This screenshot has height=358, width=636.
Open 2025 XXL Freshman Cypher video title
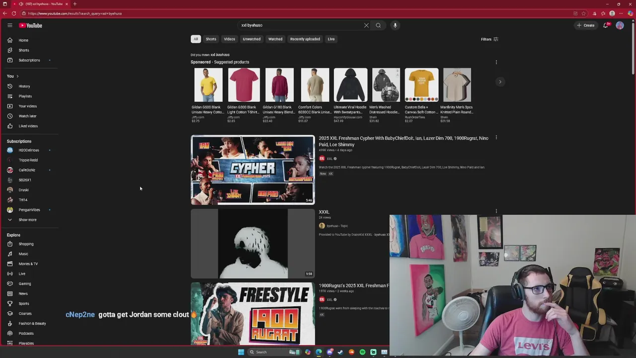tap(403, 141)
